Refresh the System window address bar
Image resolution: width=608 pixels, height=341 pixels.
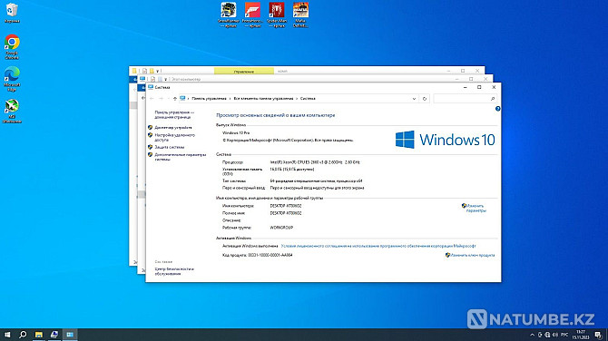425,99
